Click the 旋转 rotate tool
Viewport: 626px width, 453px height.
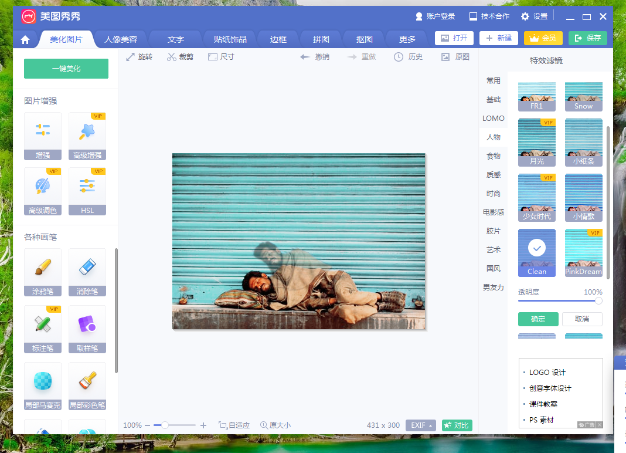tap(140, 56)
